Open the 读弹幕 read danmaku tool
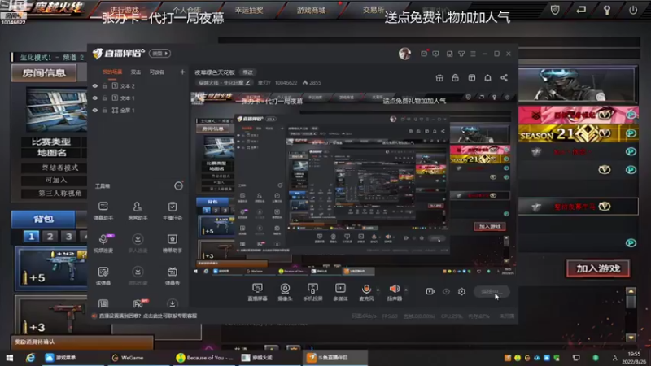 point(103,276)
